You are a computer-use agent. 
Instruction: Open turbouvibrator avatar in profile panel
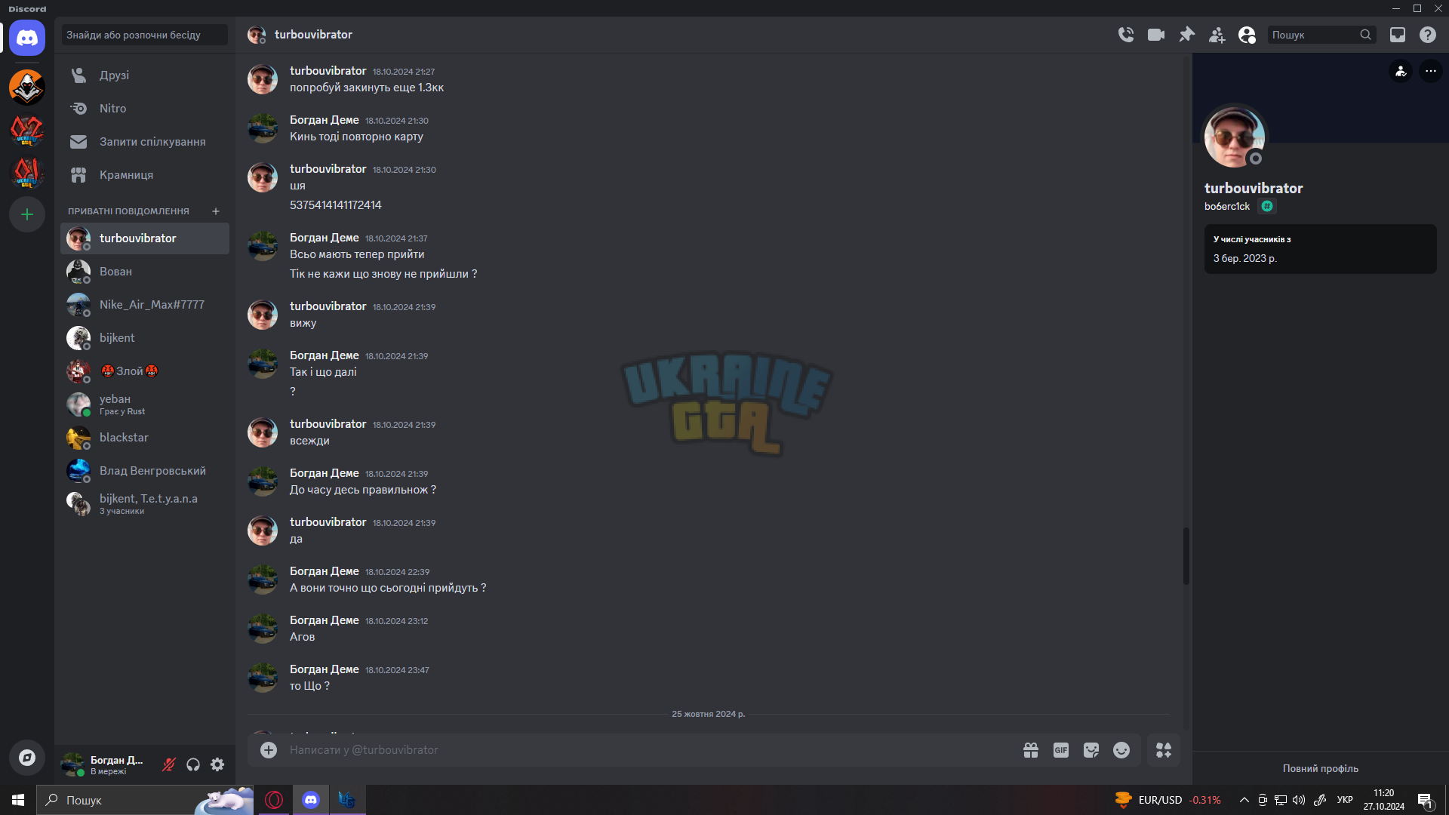tap(1234, 137)
